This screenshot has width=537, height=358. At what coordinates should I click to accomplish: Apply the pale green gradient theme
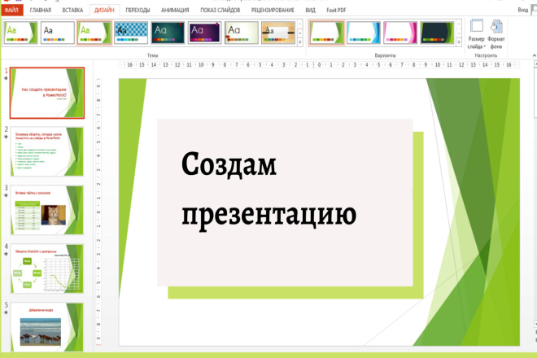coord(242,33)
